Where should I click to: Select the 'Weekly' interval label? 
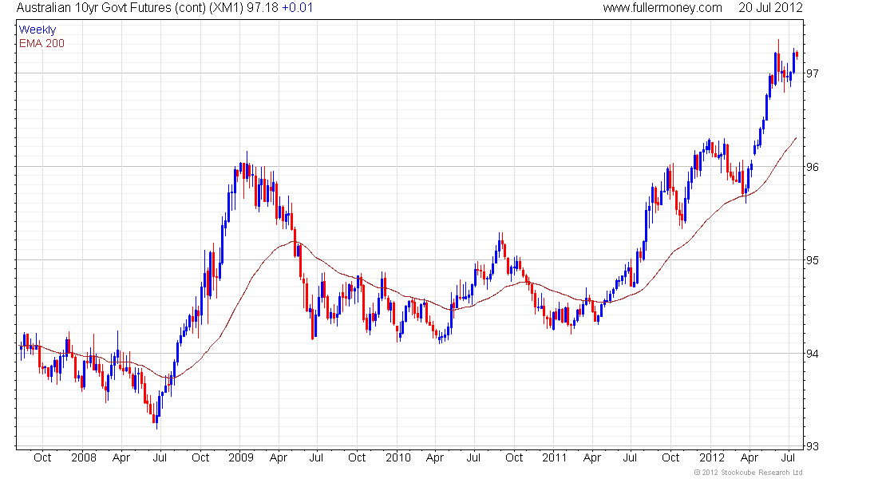38,30
